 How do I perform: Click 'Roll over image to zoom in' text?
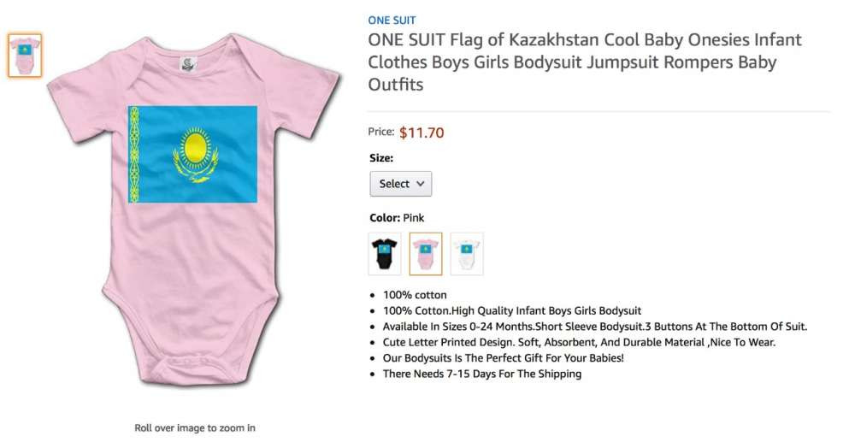pyautogui.click(x=195, y=427)
